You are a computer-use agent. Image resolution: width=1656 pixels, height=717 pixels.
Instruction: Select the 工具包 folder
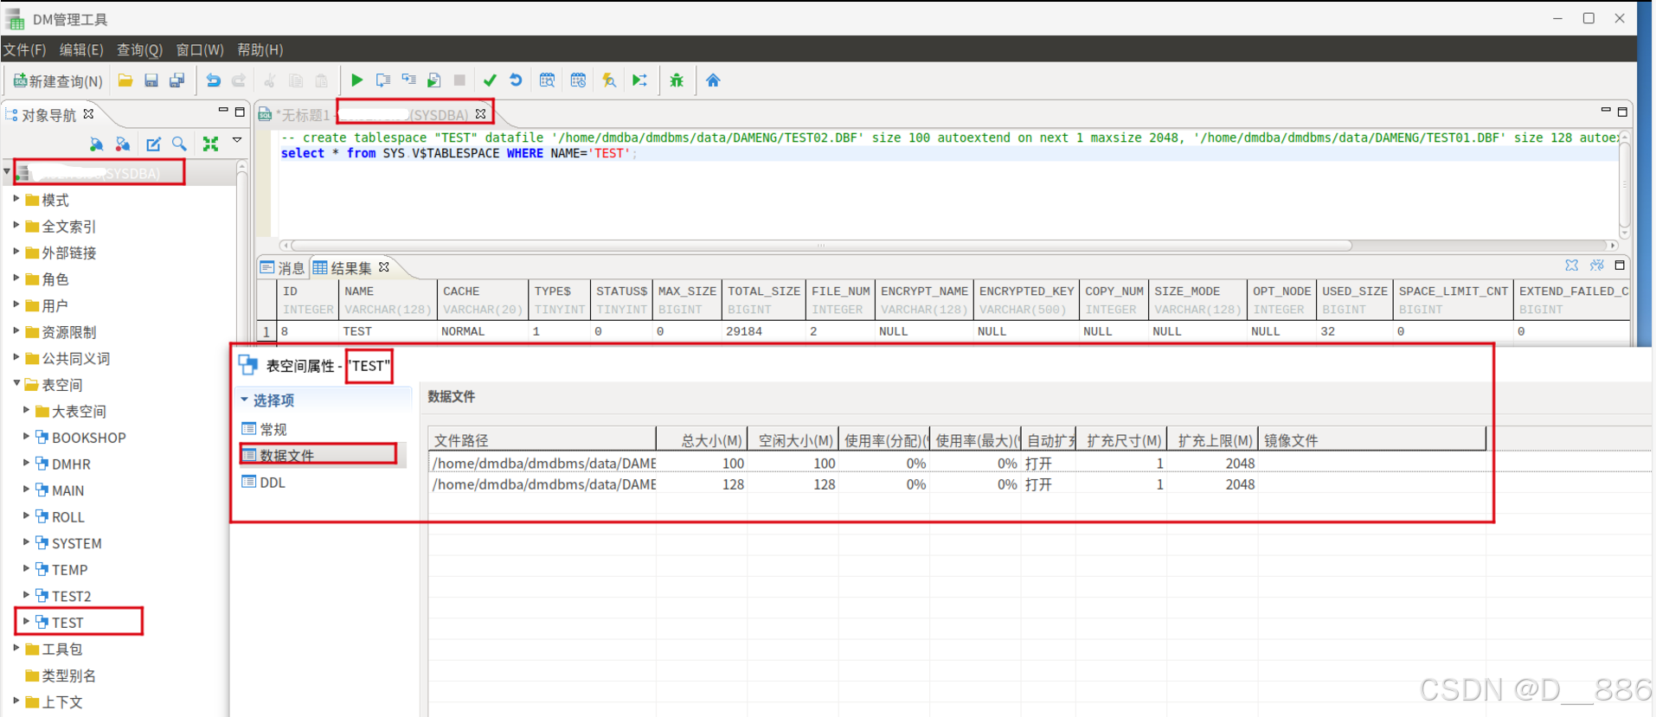coord(54,650)
